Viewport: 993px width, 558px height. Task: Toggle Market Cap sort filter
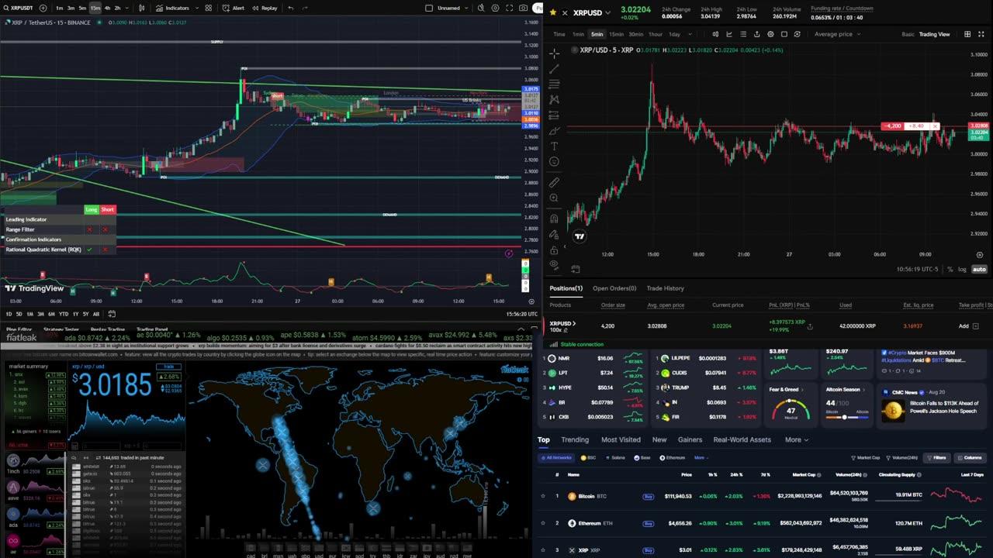[x=866, y=458]
